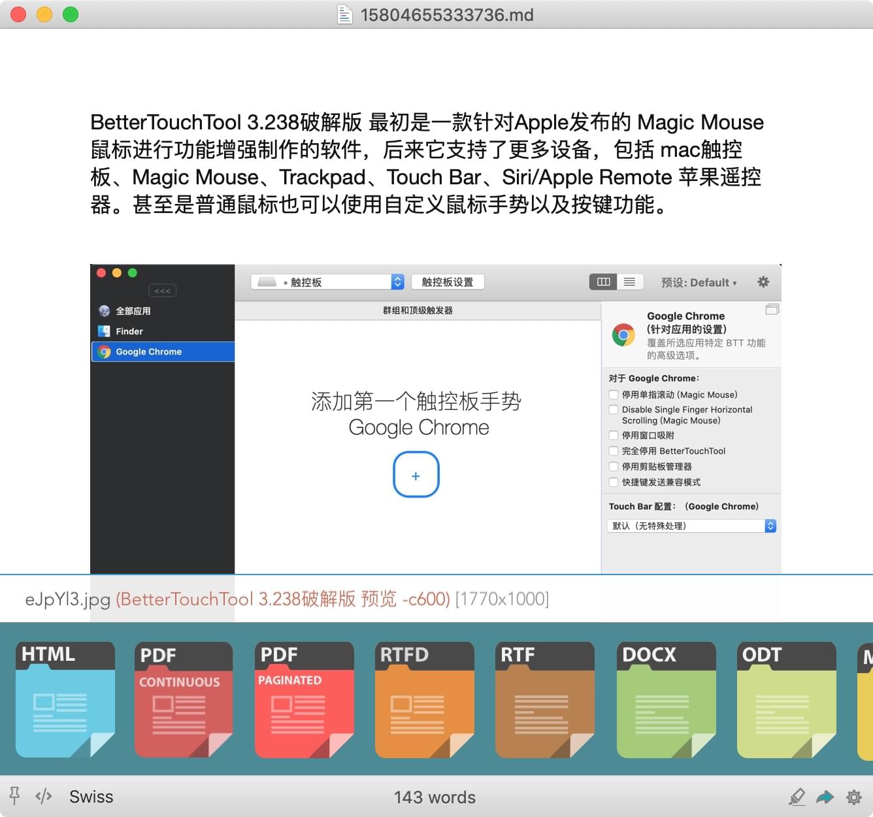The height and width of the screenshot is (817, 873).
Task: Click the paragraph about BetterTouchTool 3.238破解版
Action: 427,163
